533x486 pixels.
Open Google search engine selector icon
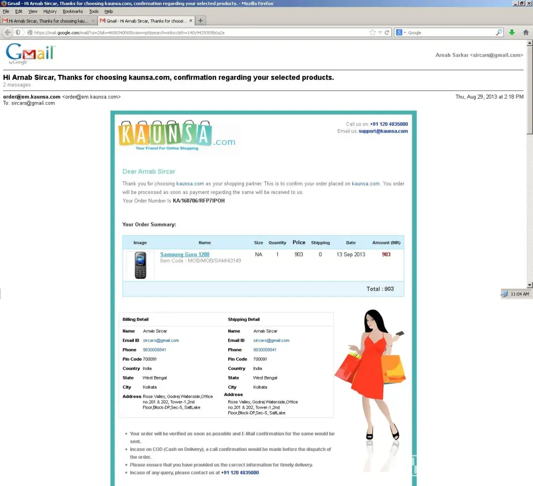(x=401, y=32)
